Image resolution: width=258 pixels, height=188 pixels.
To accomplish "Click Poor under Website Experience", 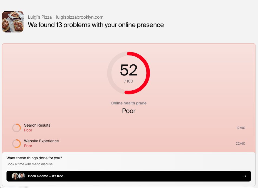I will 28,146.
